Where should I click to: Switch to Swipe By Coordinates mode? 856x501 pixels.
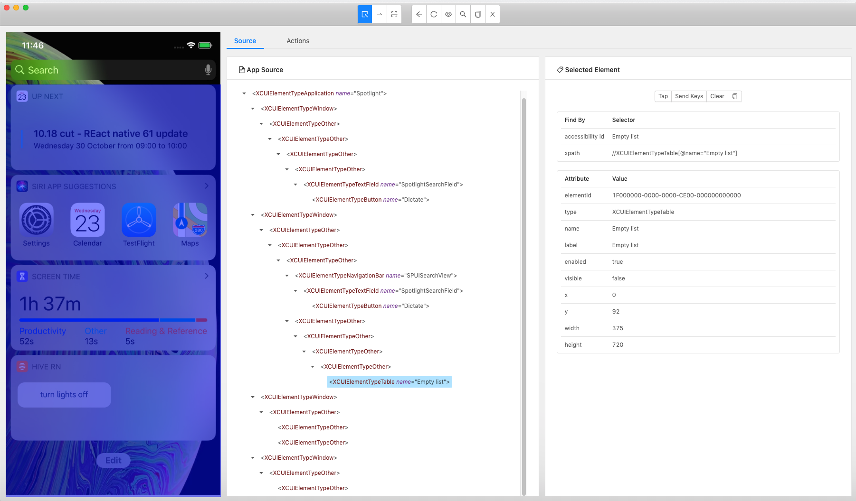click(x=380, y=14)
